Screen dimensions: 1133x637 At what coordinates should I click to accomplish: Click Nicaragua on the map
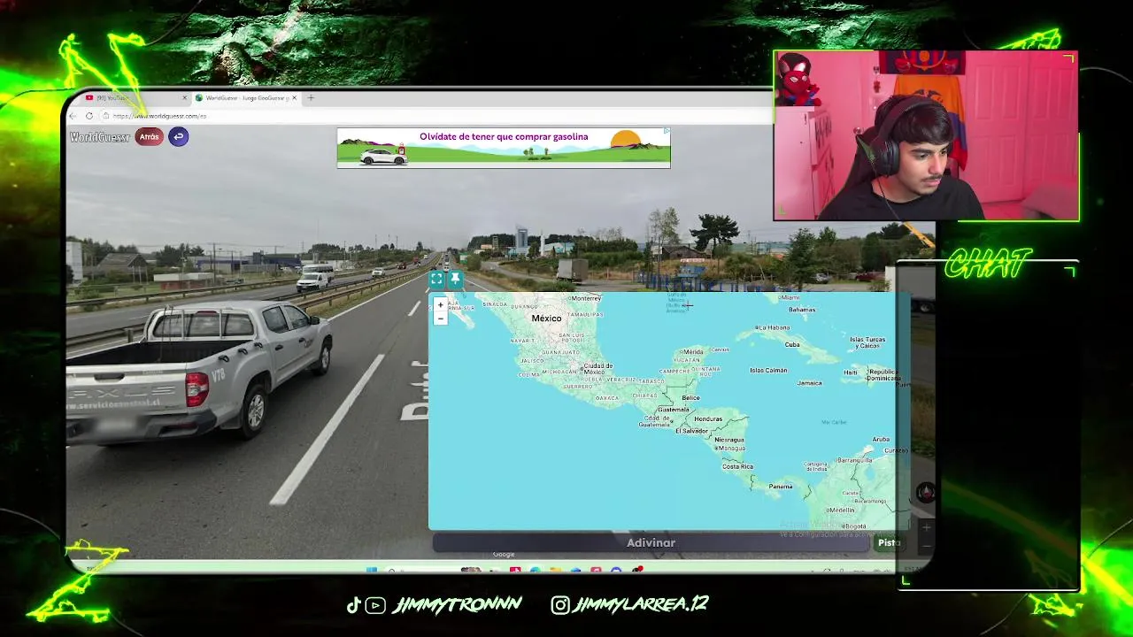[x=729, y=440]
